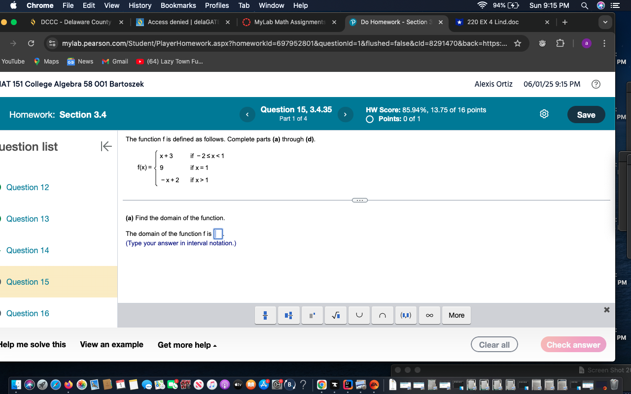Open homework settings gear
The width and height of the screenshot is (631, 394).
point(544,113)
